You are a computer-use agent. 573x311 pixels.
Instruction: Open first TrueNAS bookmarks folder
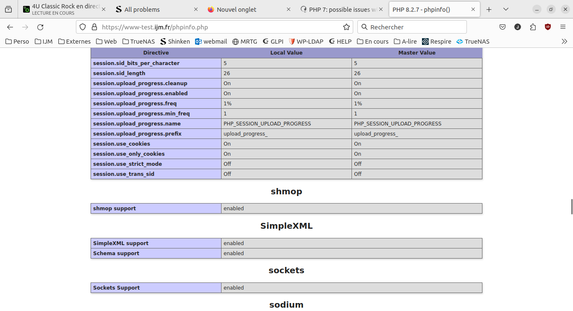tap(138, 42)
